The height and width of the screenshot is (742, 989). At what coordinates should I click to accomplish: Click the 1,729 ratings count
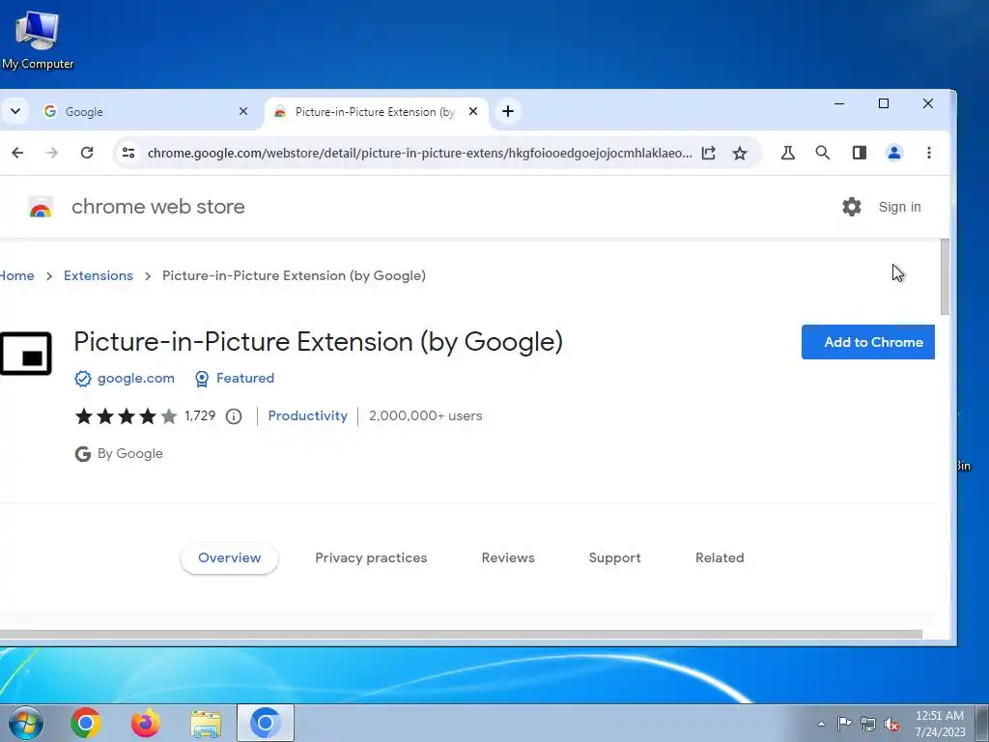pyautogui.click(x=200, y=416)
